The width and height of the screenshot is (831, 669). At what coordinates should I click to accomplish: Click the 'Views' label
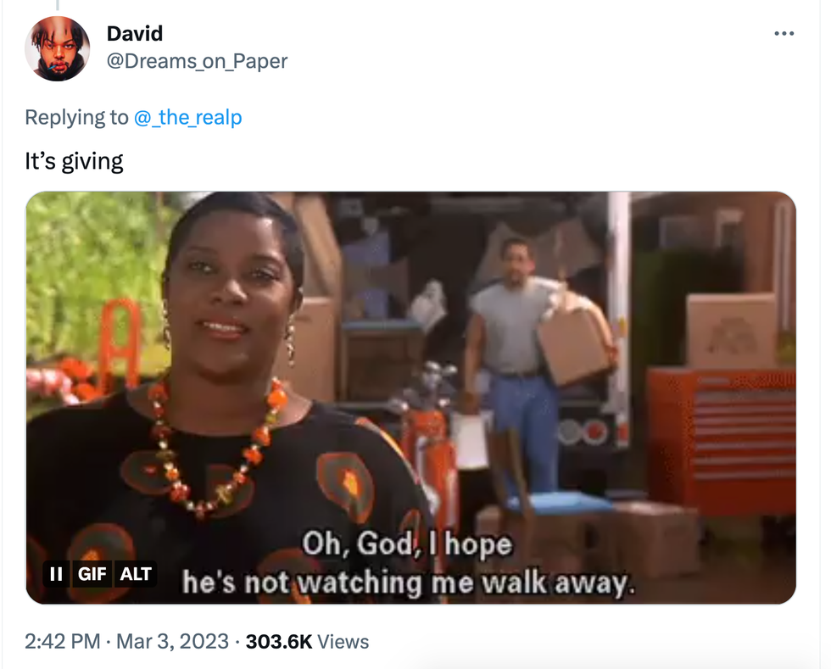tap(343, 641)
